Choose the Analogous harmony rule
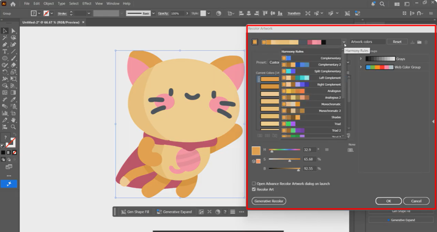437x232 pixels. [x=311, y=91]
